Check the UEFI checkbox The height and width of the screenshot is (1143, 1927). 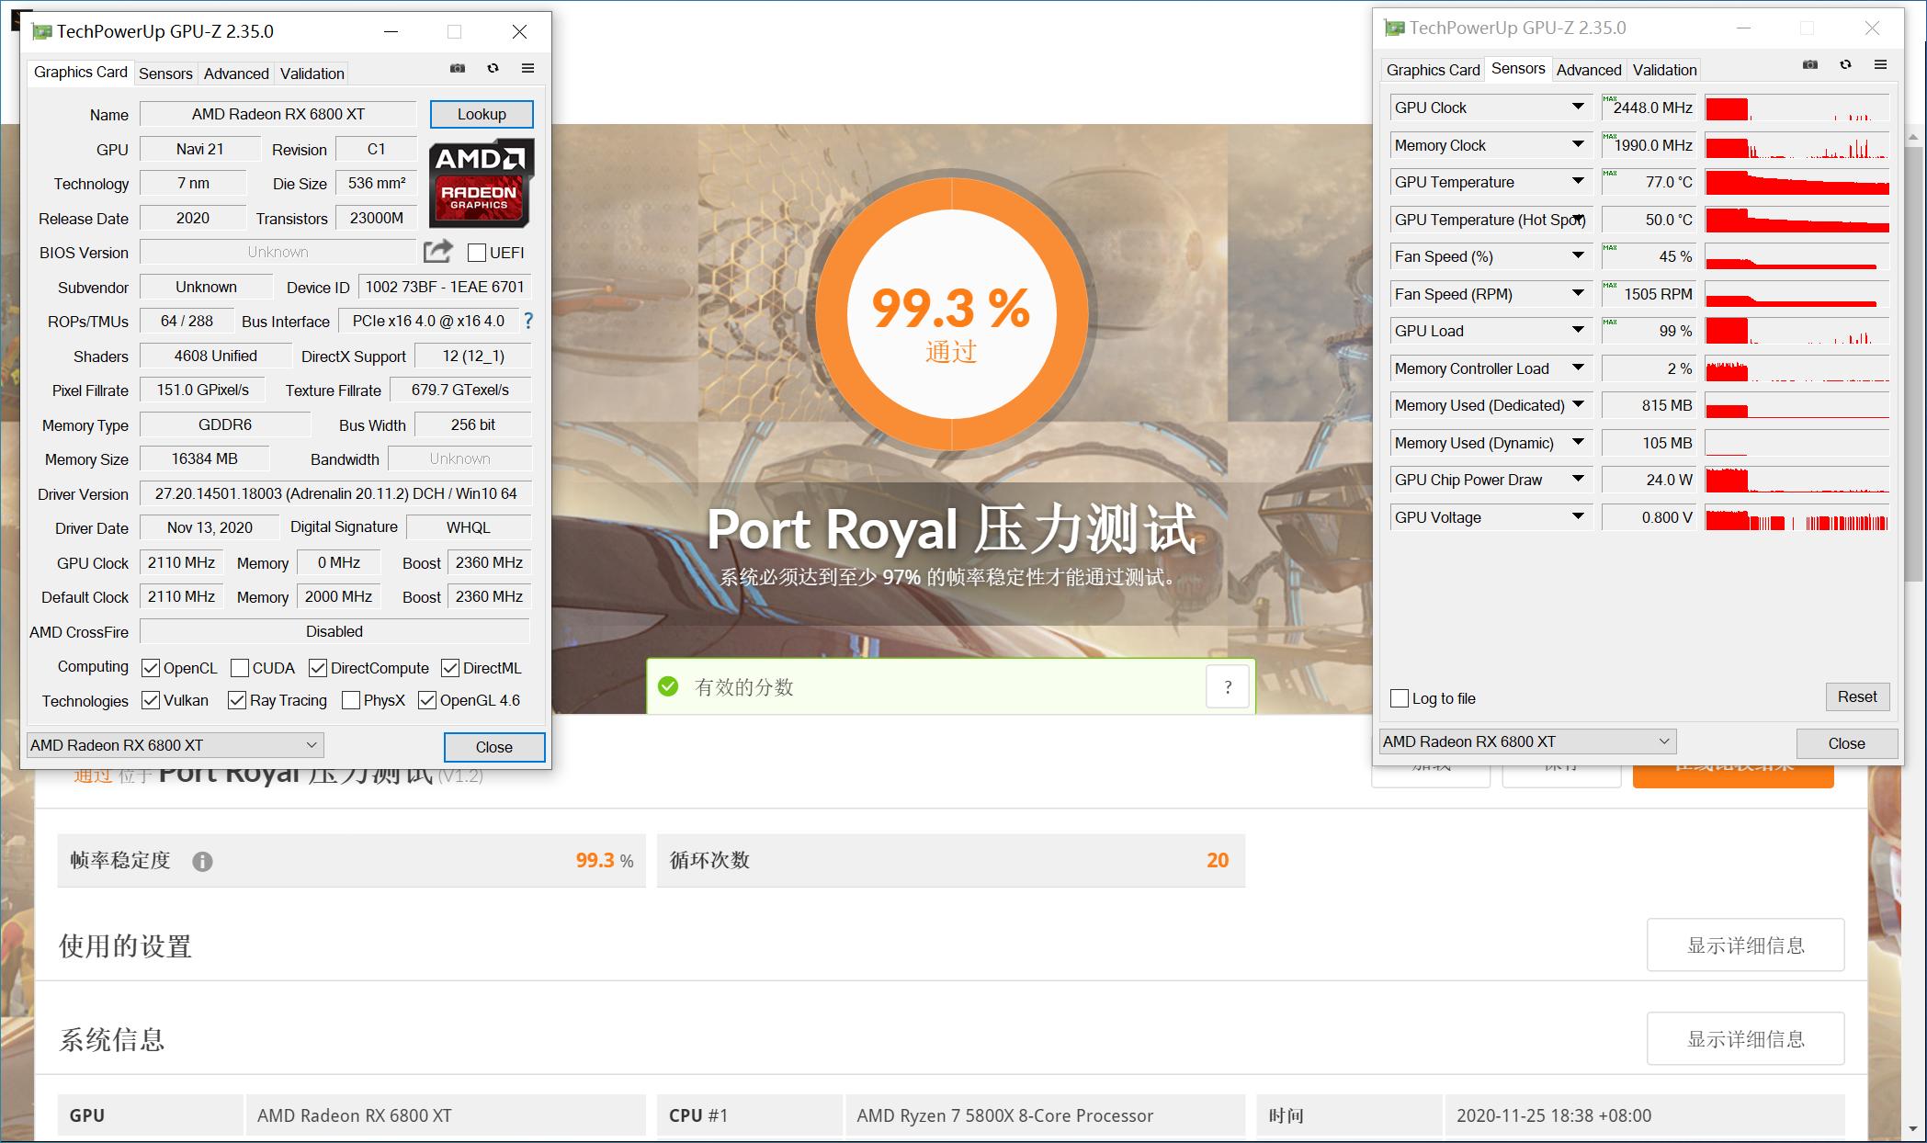476,252
